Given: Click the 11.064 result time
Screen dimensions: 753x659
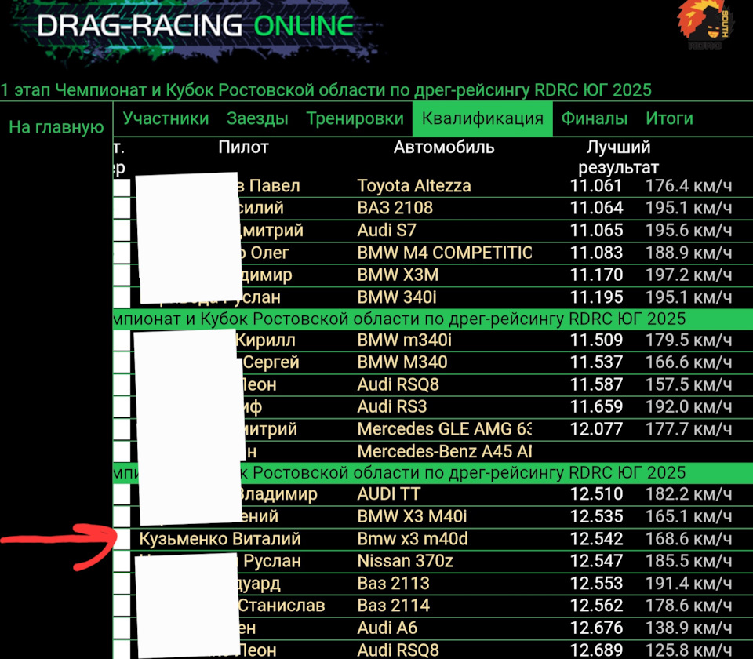Looking at the screenshot, I should pyautogui.click(x=596, y=208).
